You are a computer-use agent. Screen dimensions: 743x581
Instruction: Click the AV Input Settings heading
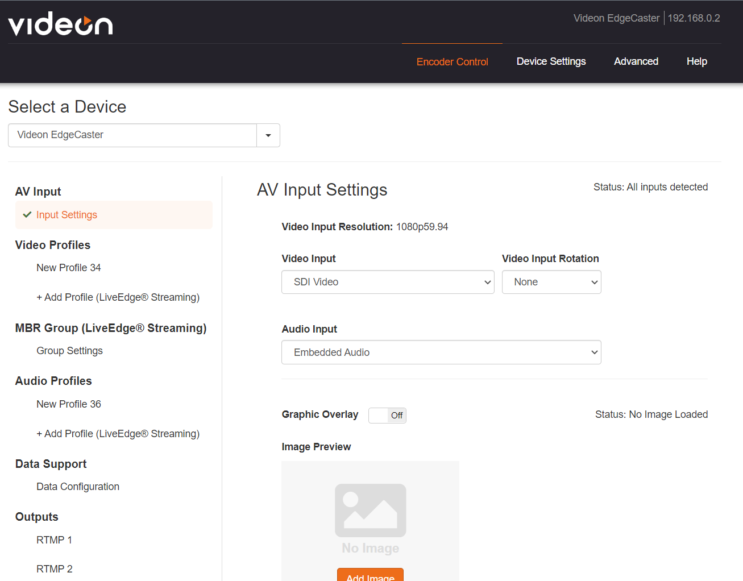[322, 190]
